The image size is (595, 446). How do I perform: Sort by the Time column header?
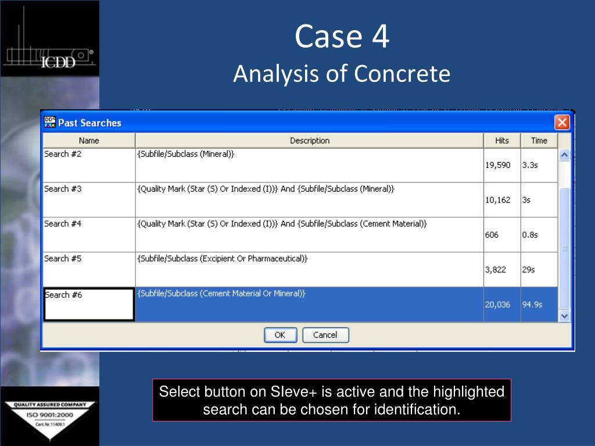tap(539, 141)
